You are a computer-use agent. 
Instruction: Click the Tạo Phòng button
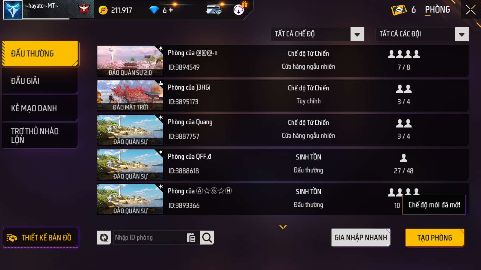(x=435, y=238)
